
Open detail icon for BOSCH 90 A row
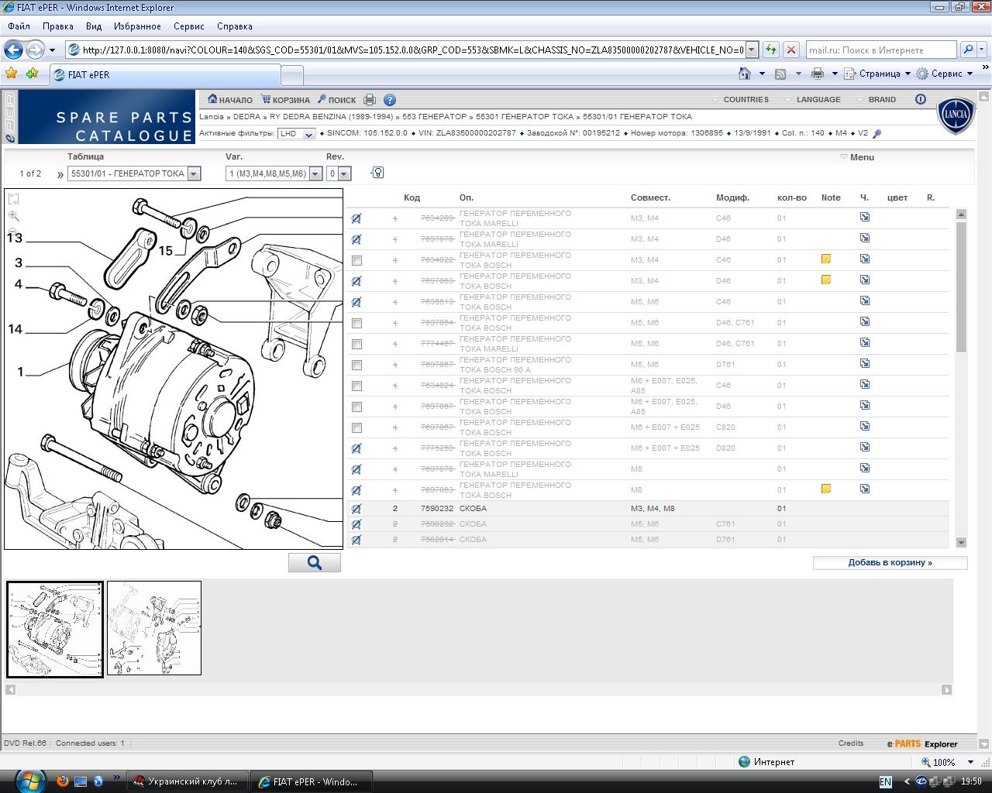(865, 364)
